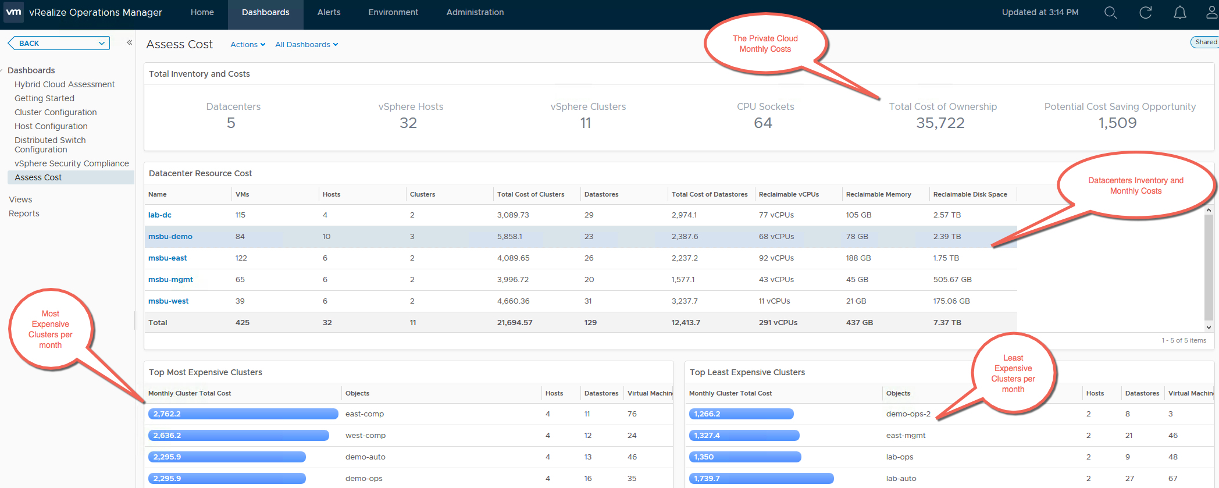Open the Administration tab
Screen dimensions: 1219x488
[475, 12]
